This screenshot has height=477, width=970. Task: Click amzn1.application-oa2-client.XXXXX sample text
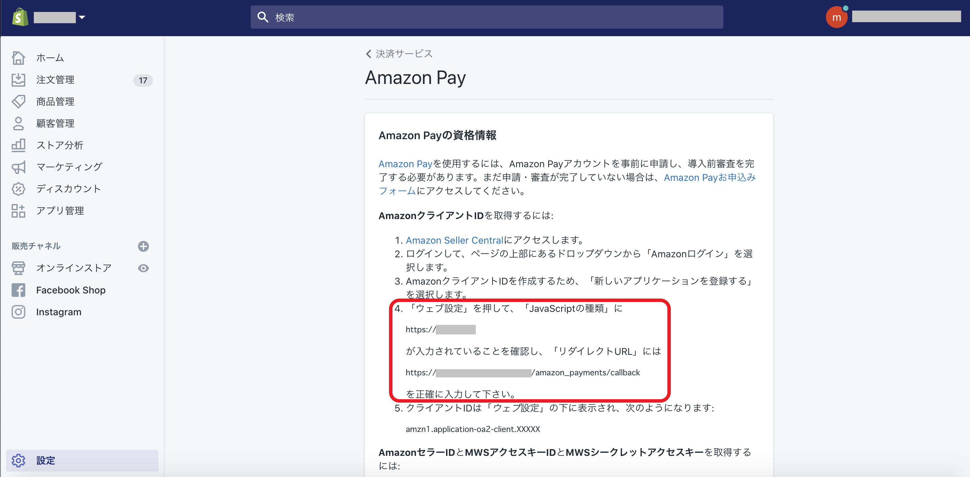pos(473,429)
